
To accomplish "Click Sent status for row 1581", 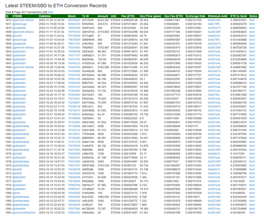I will (x=252, y=142).
